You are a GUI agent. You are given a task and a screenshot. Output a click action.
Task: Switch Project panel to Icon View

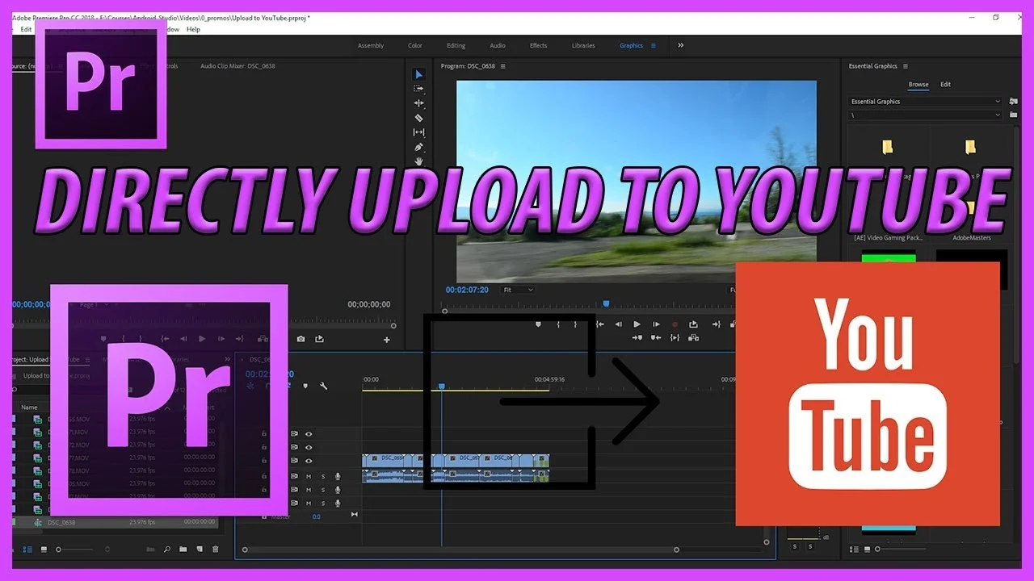pos(42,550)
